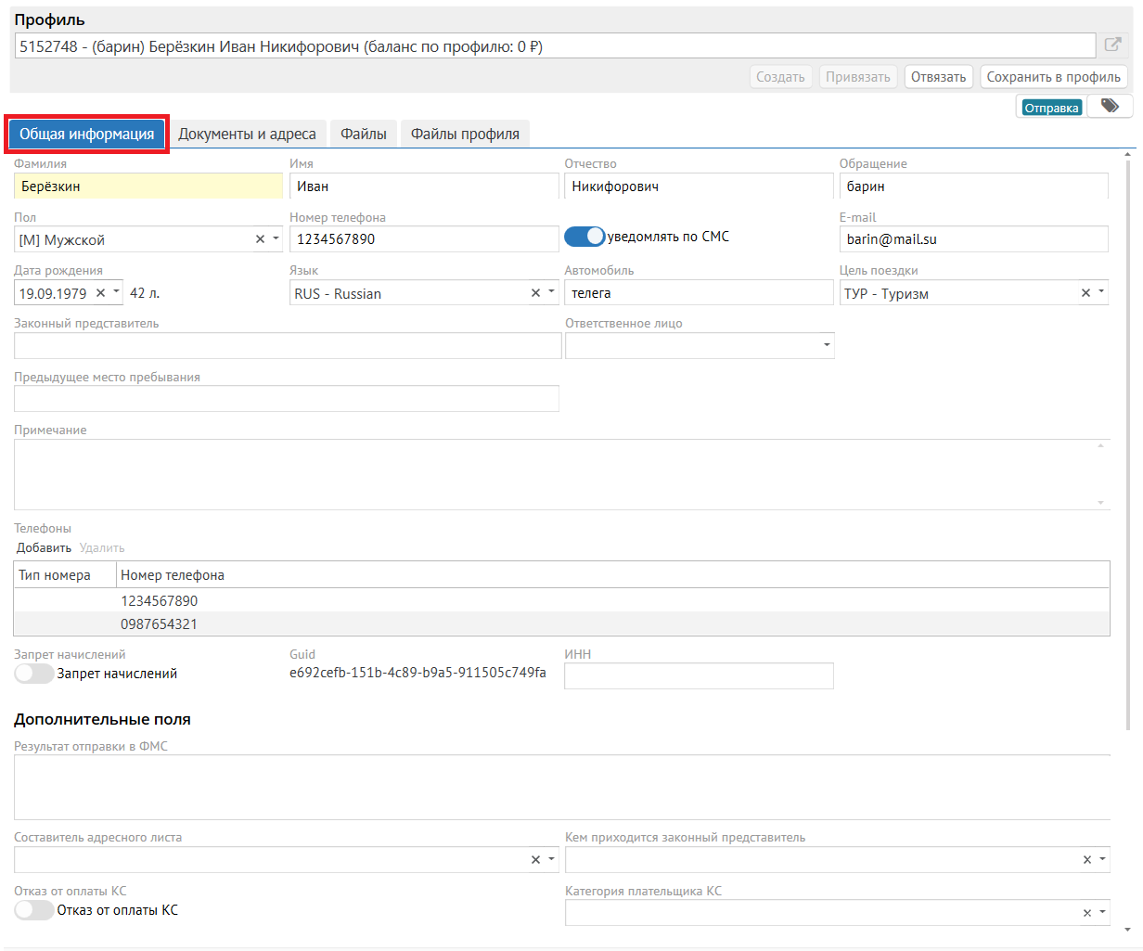Disable the уведомлять по СМС toggle
The image size is (1143, 951).
584,238
